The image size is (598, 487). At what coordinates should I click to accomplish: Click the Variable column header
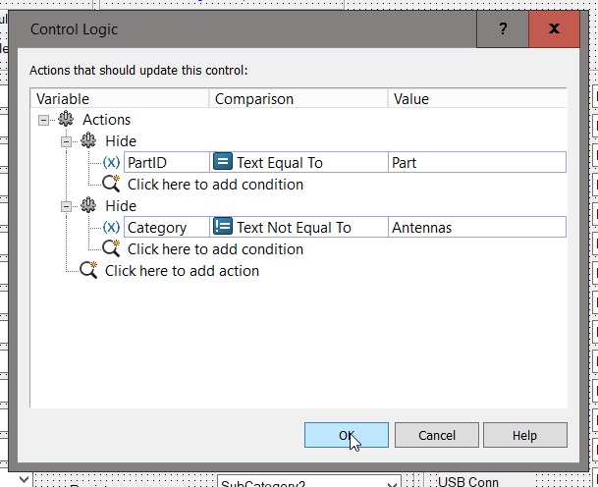[120, 99]
